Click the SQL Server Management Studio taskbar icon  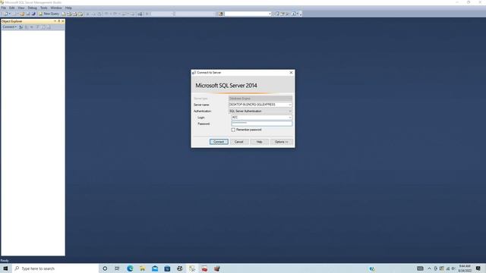pos(192,268)
